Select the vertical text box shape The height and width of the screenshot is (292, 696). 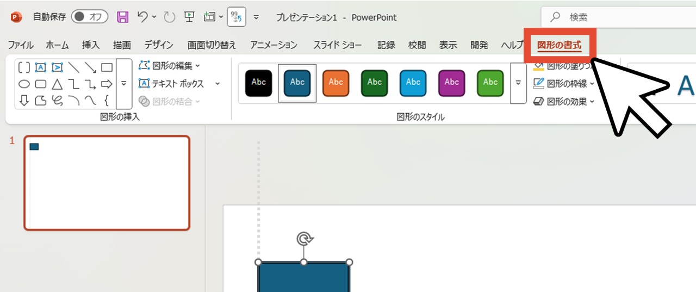[x=57, y=67]
